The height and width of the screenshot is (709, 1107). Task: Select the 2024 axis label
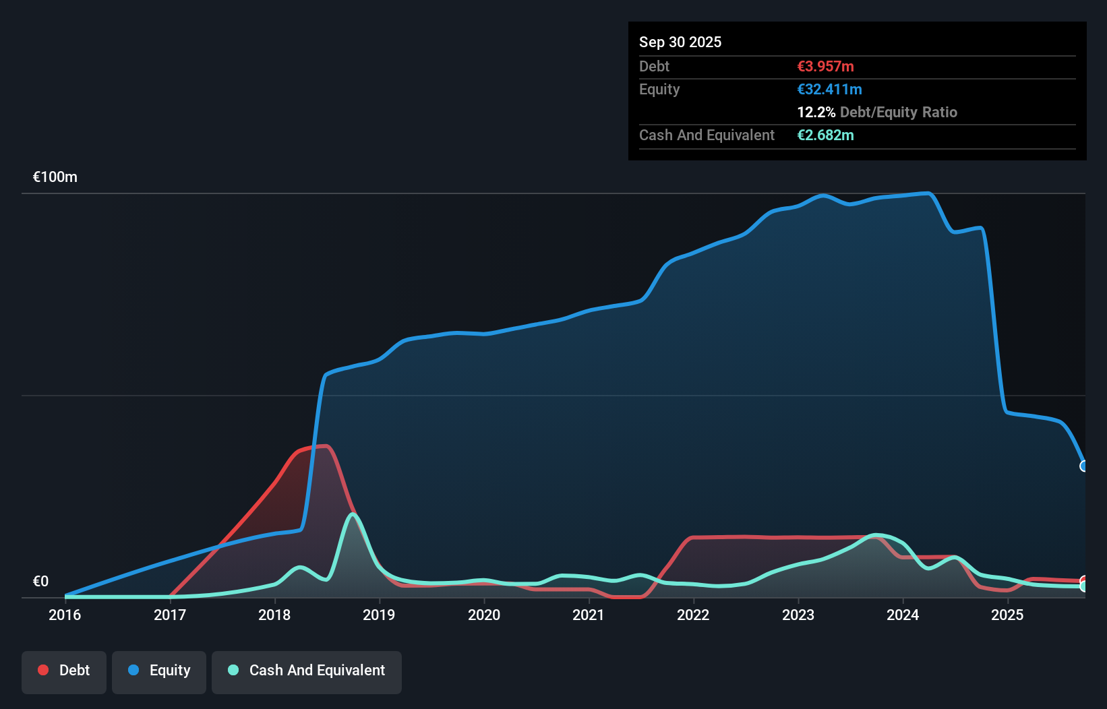[903, 615]
